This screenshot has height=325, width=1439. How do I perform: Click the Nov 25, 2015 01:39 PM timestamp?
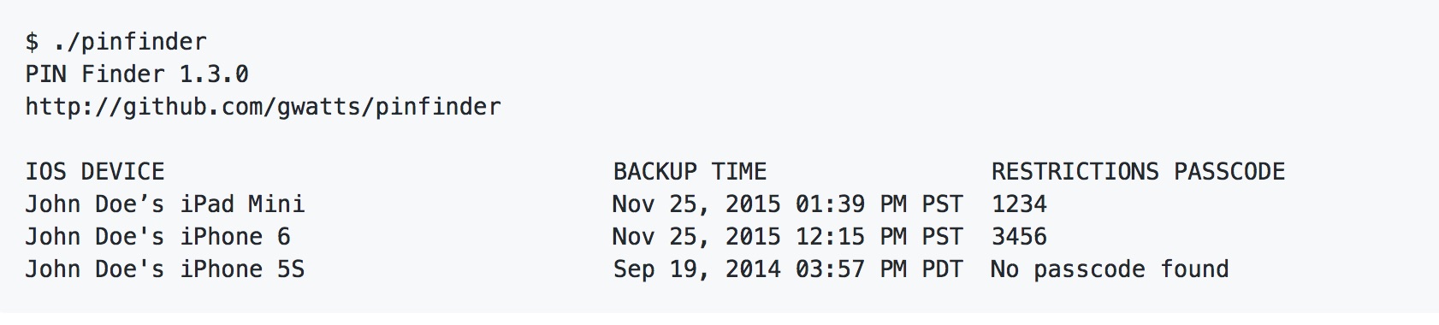pyautogui.click(x=760, y=204)
